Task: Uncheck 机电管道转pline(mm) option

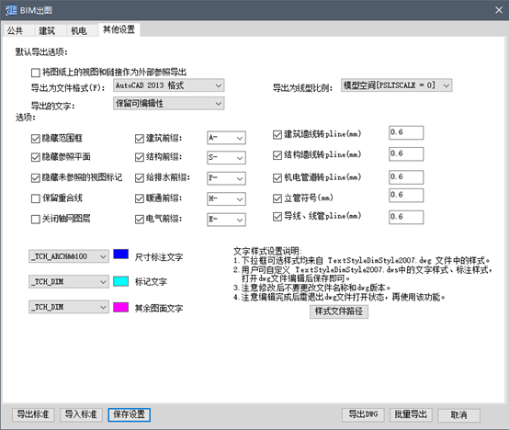Action: point(277,178)
